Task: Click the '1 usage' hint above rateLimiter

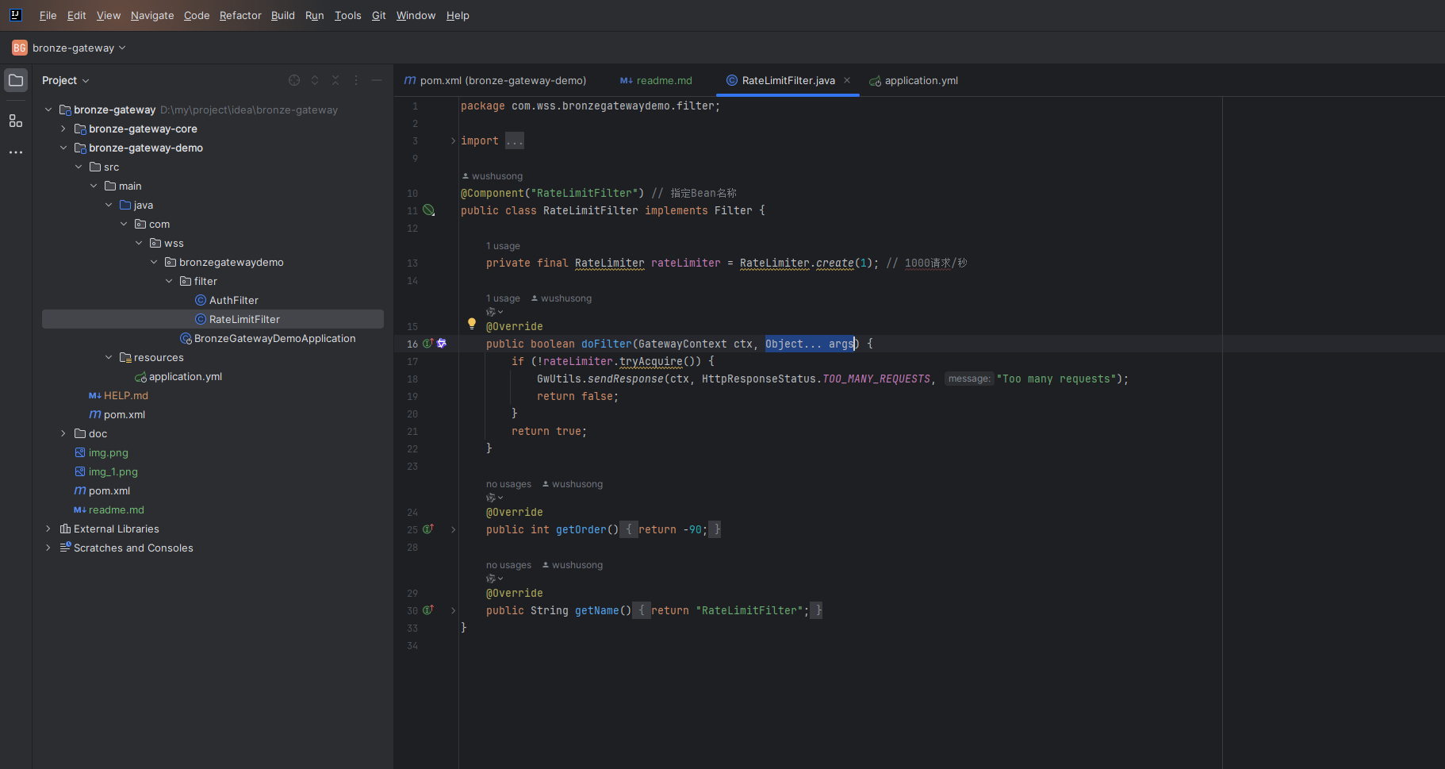Action: point(503,246)
